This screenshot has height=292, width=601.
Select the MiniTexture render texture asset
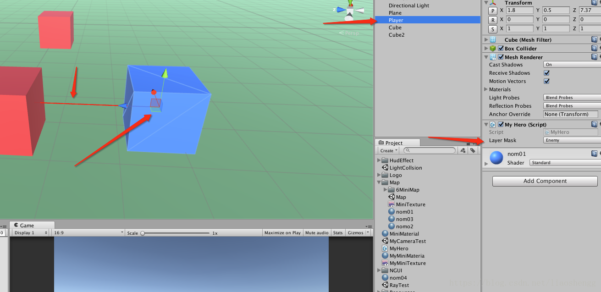point(407,204)
